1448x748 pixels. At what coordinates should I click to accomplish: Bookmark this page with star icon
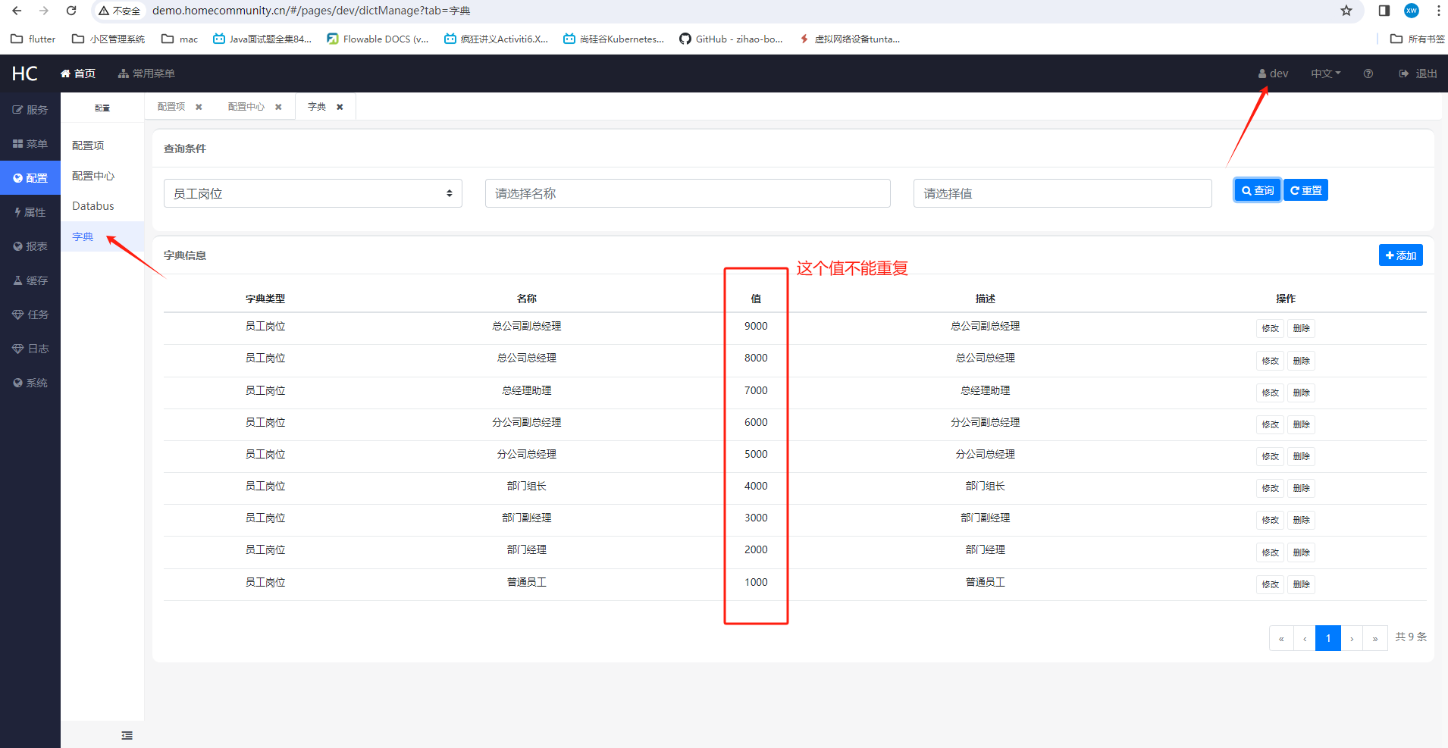coord(1346,11)
